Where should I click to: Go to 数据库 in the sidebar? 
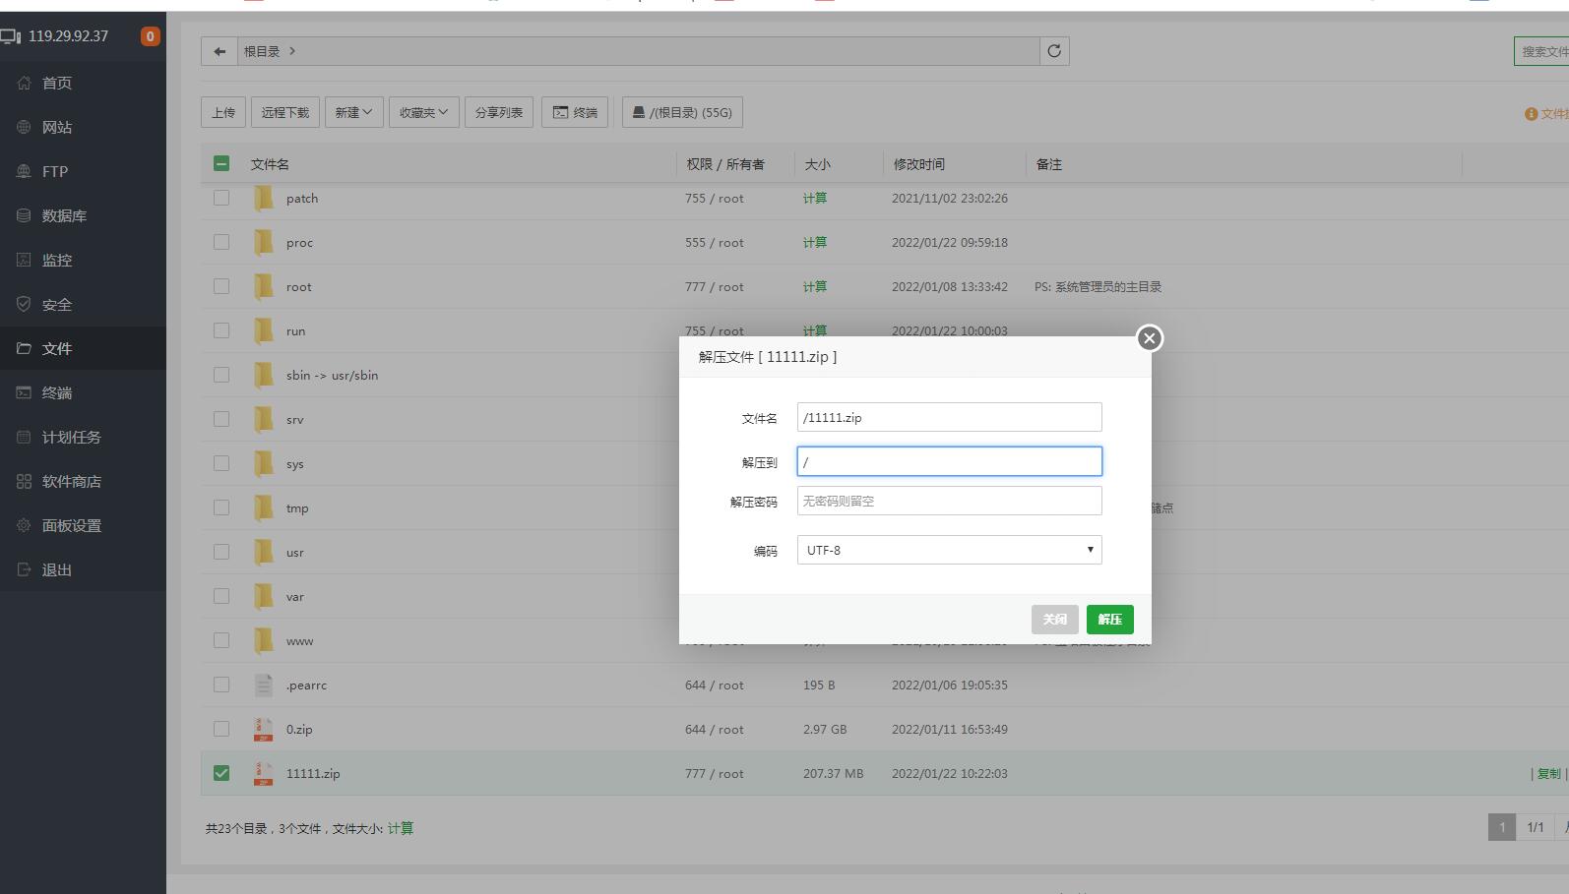pos(64,215)
